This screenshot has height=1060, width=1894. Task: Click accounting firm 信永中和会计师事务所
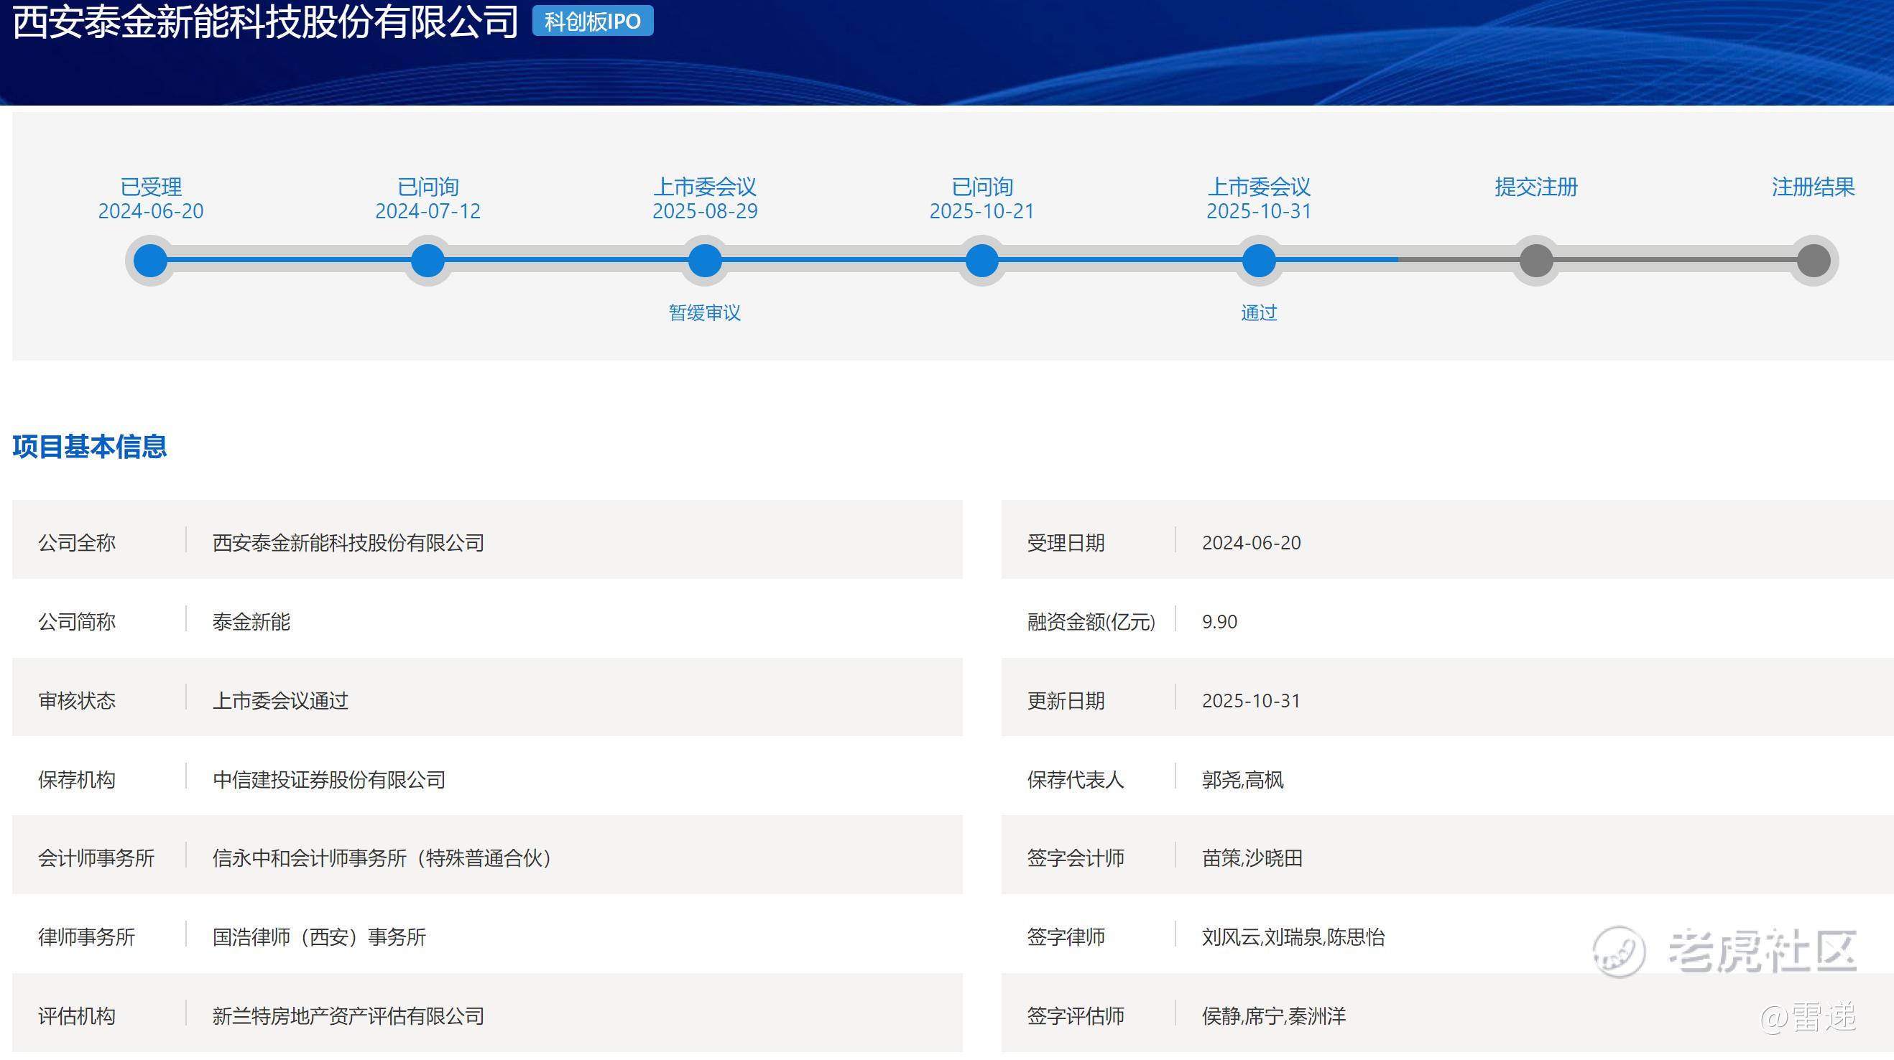point(382,858)
